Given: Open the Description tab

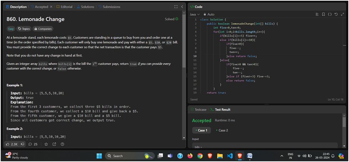Looking at the screenshot, I should pos(16,7).
